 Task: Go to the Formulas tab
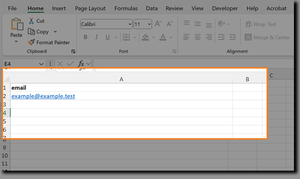coord(126,8)
